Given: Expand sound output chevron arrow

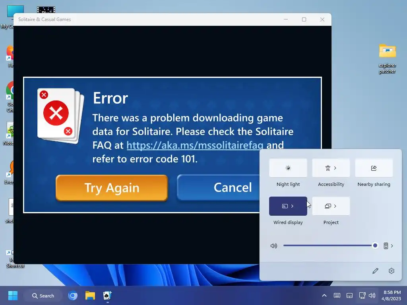Looking at the screenshot, I should pyautogui.click(x=392, y=245).
